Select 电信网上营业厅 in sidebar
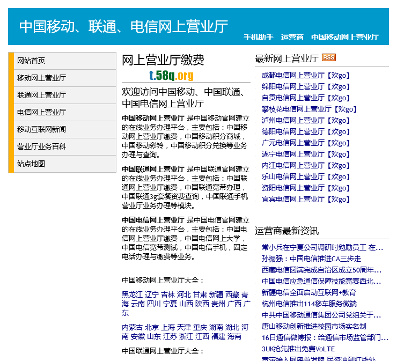 [x=65, y=112]
